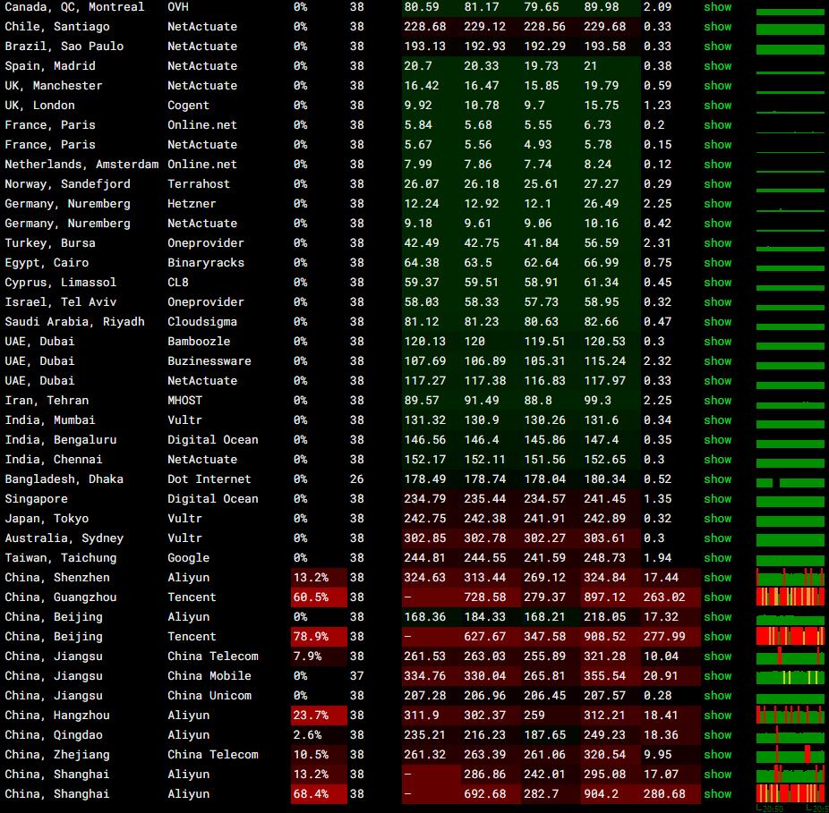The image size is (829, 813).
Task: Click the 302.85 latency value
Action: [425, 538]
